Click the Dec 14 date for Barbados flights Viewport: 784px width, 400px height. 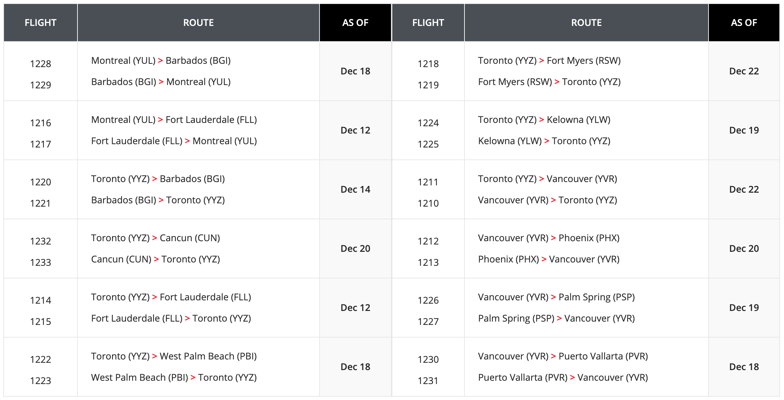click(355, 189)
